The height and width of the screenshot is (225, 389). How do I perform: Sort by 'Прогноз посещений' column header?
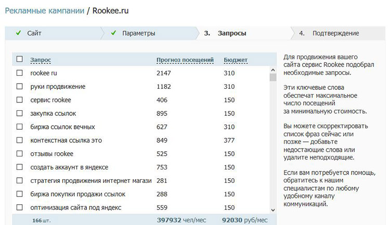pyautogui.click(x=185, y=60)
